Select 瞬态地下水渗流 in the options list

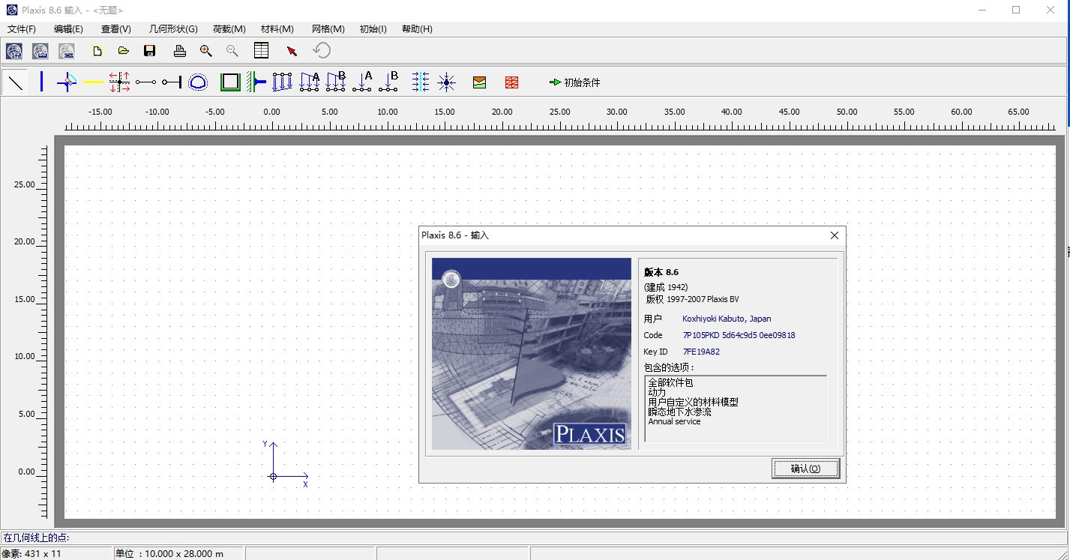(680, 412)
